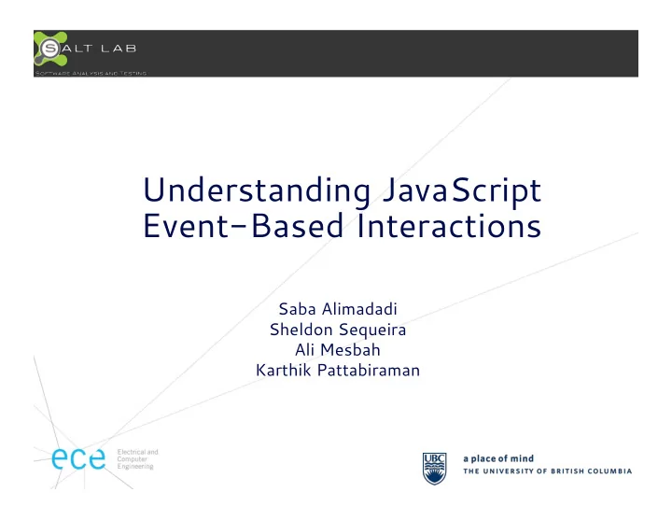Click the UBC crest logo
The height and width of the screenshot is (520, 672).
pyautogui.click(x=435, y=469)
